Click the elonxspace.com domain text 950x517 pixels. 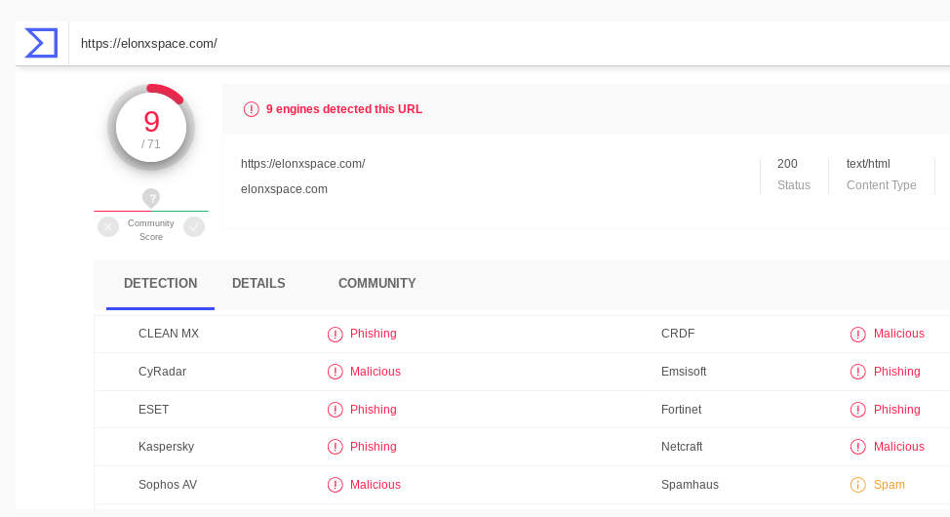(x=284, y=189)
